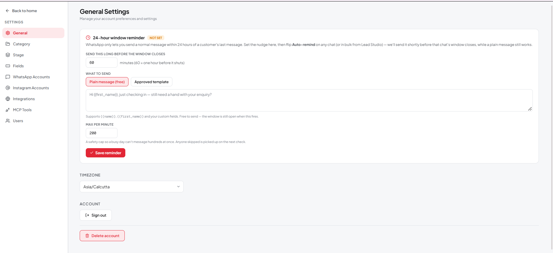Screen dimensions: 553x253
Task: Click the plug icon next to MCP Tools
Action: [x=8, y=110]
